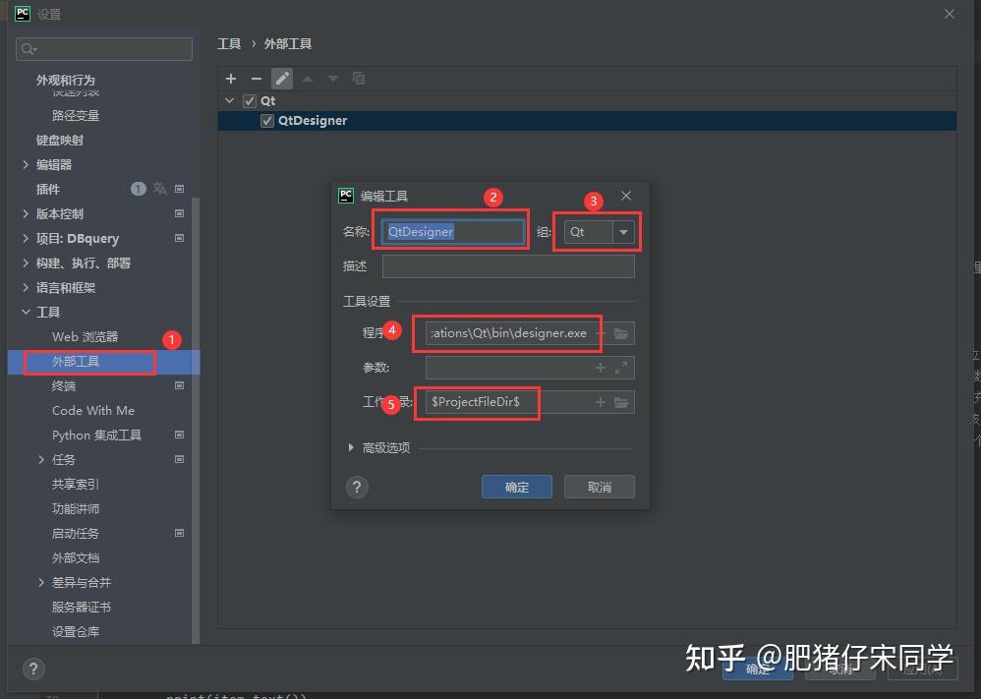Viewport: 981px width, 699px height.
Task: Move the tool down with the down arrow icon
Action: click(x=332, y=79)
